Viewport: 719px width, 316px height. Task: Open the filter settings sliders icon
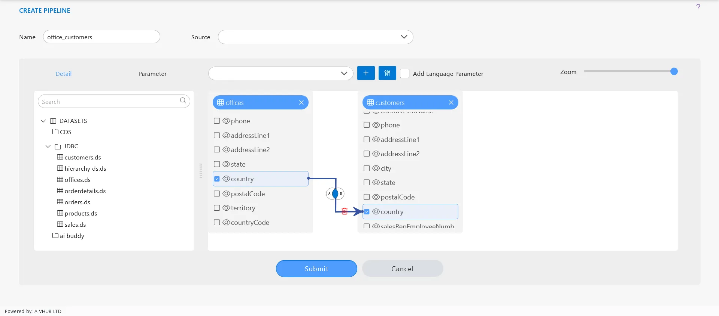coord(387,73)
